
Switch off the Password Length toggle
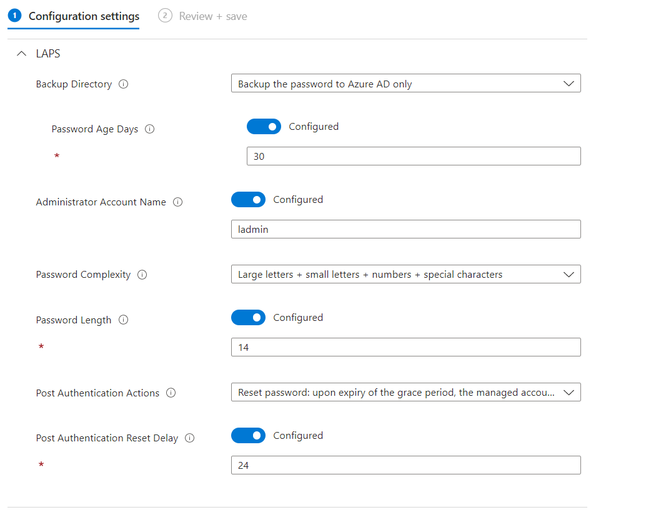click(248, 317)
